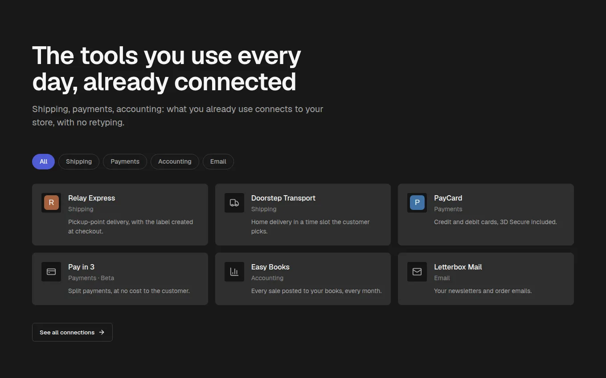This screenshot has width=606, height=378.
Task: Open See all connections
Action: coord(72,332)
